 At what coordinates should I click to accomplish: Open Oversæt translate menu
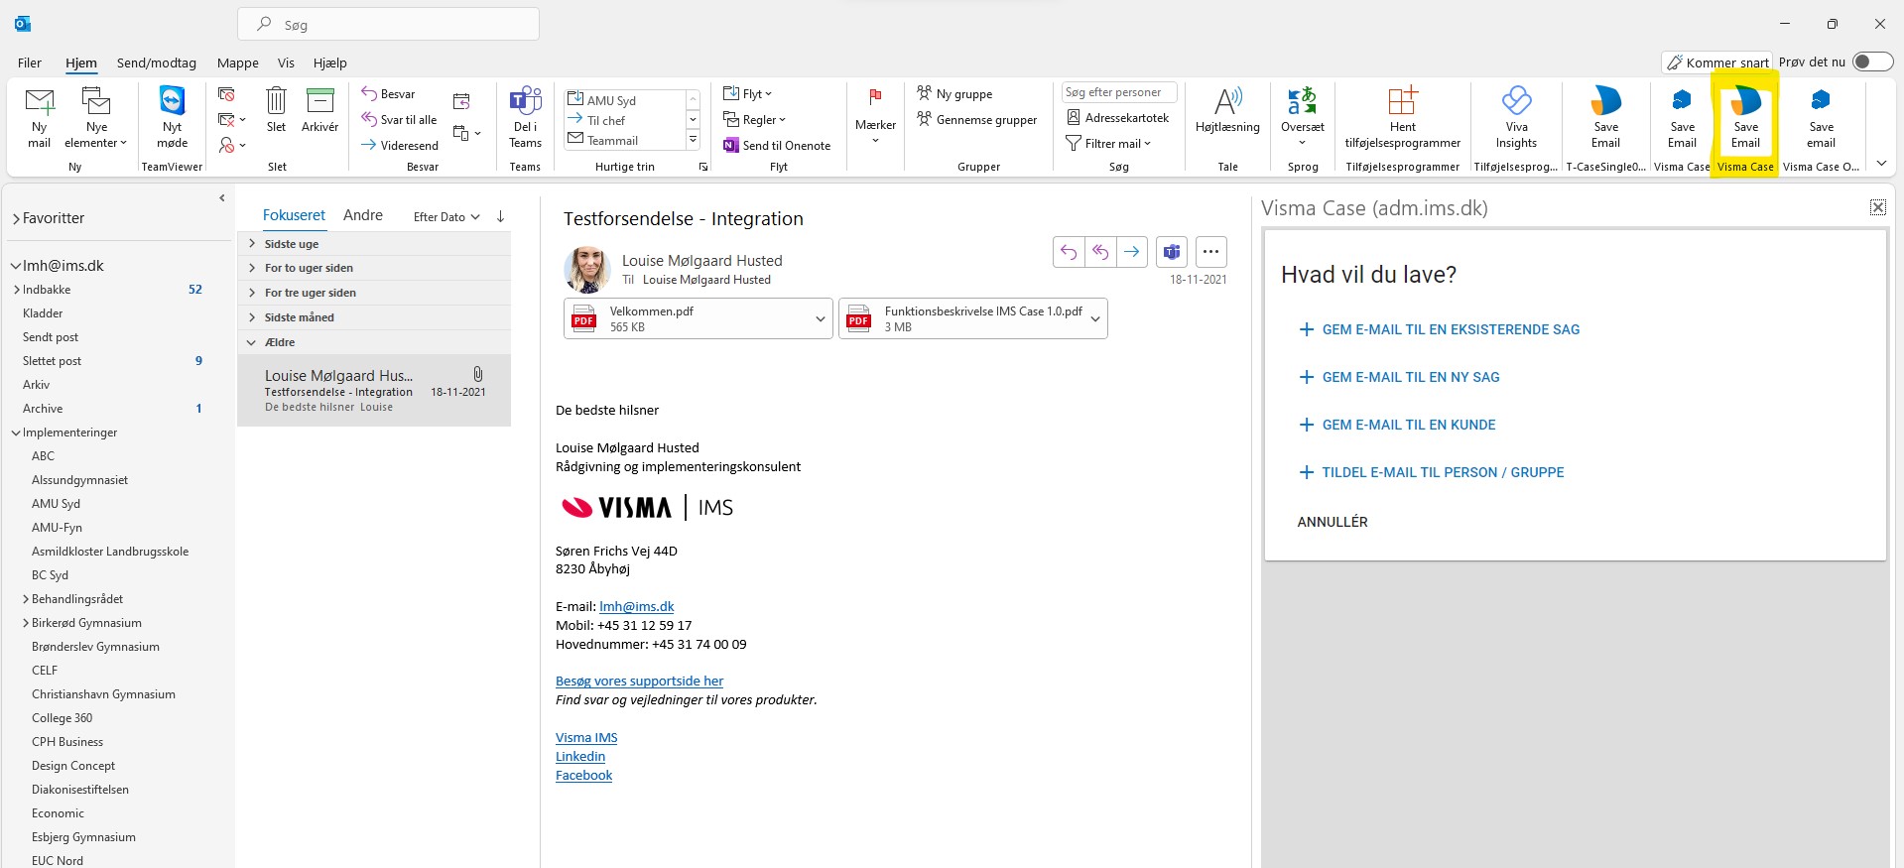[x=1303, y=117]
